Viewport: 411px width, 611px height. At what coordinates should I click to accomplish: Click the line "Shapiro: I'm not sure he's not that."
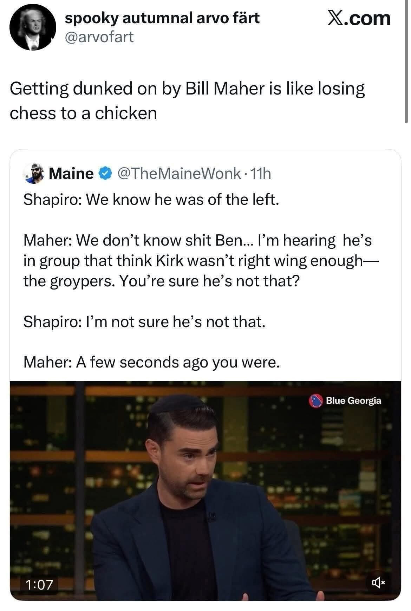(x=144, y=321)
